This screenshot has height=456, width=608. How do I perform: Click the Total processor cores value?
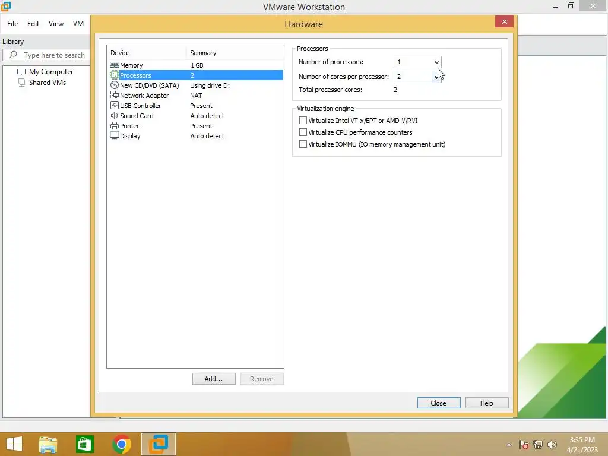(x=395, y=90)
